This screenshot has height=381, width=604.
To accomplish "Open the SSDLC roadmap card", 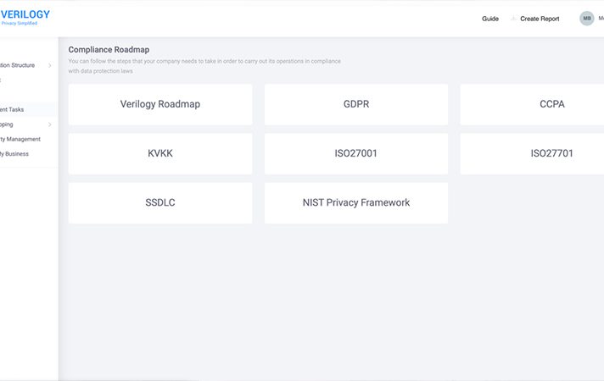I will [x=160, y=203].
